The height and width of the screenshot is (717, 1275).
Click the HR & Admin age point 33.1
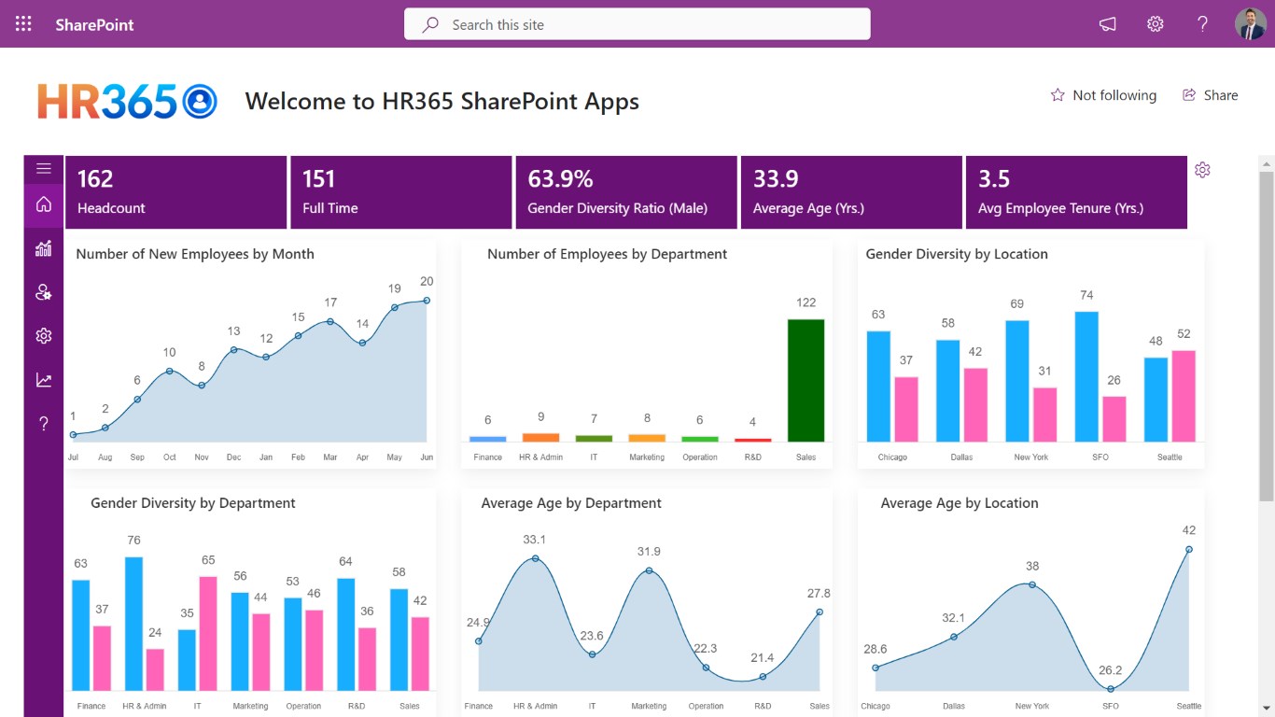click(x=536, y=558)
